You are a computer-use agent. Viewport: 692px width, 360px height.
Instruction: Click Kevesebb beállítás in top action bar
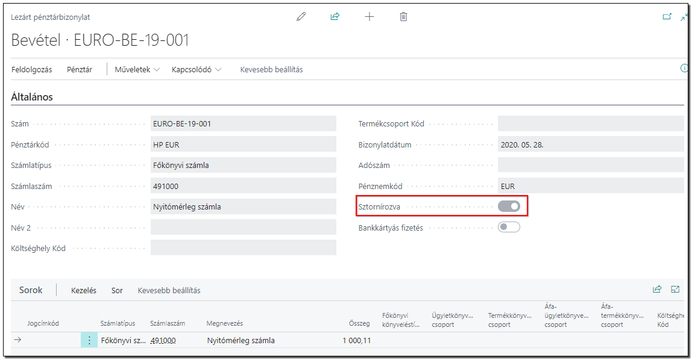[271, 70]
